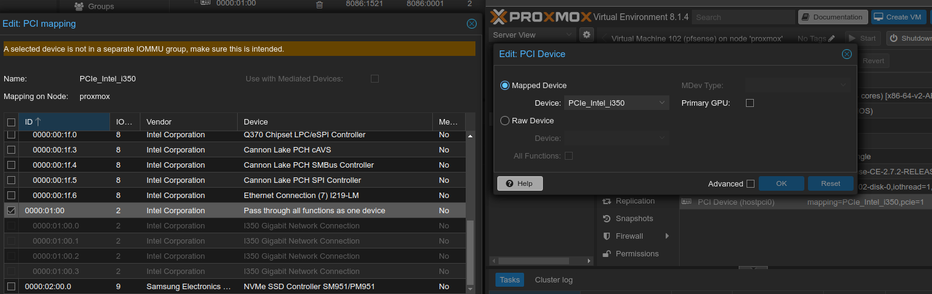The width and height of the screenshot is (932, 294).
Task: Open the Server View dropdown
Action: tap(533, 35)
